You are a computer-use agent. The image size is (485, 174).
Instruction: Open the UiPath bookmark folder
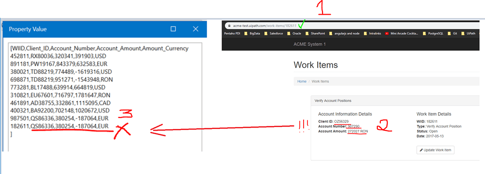tap(468, 34)
